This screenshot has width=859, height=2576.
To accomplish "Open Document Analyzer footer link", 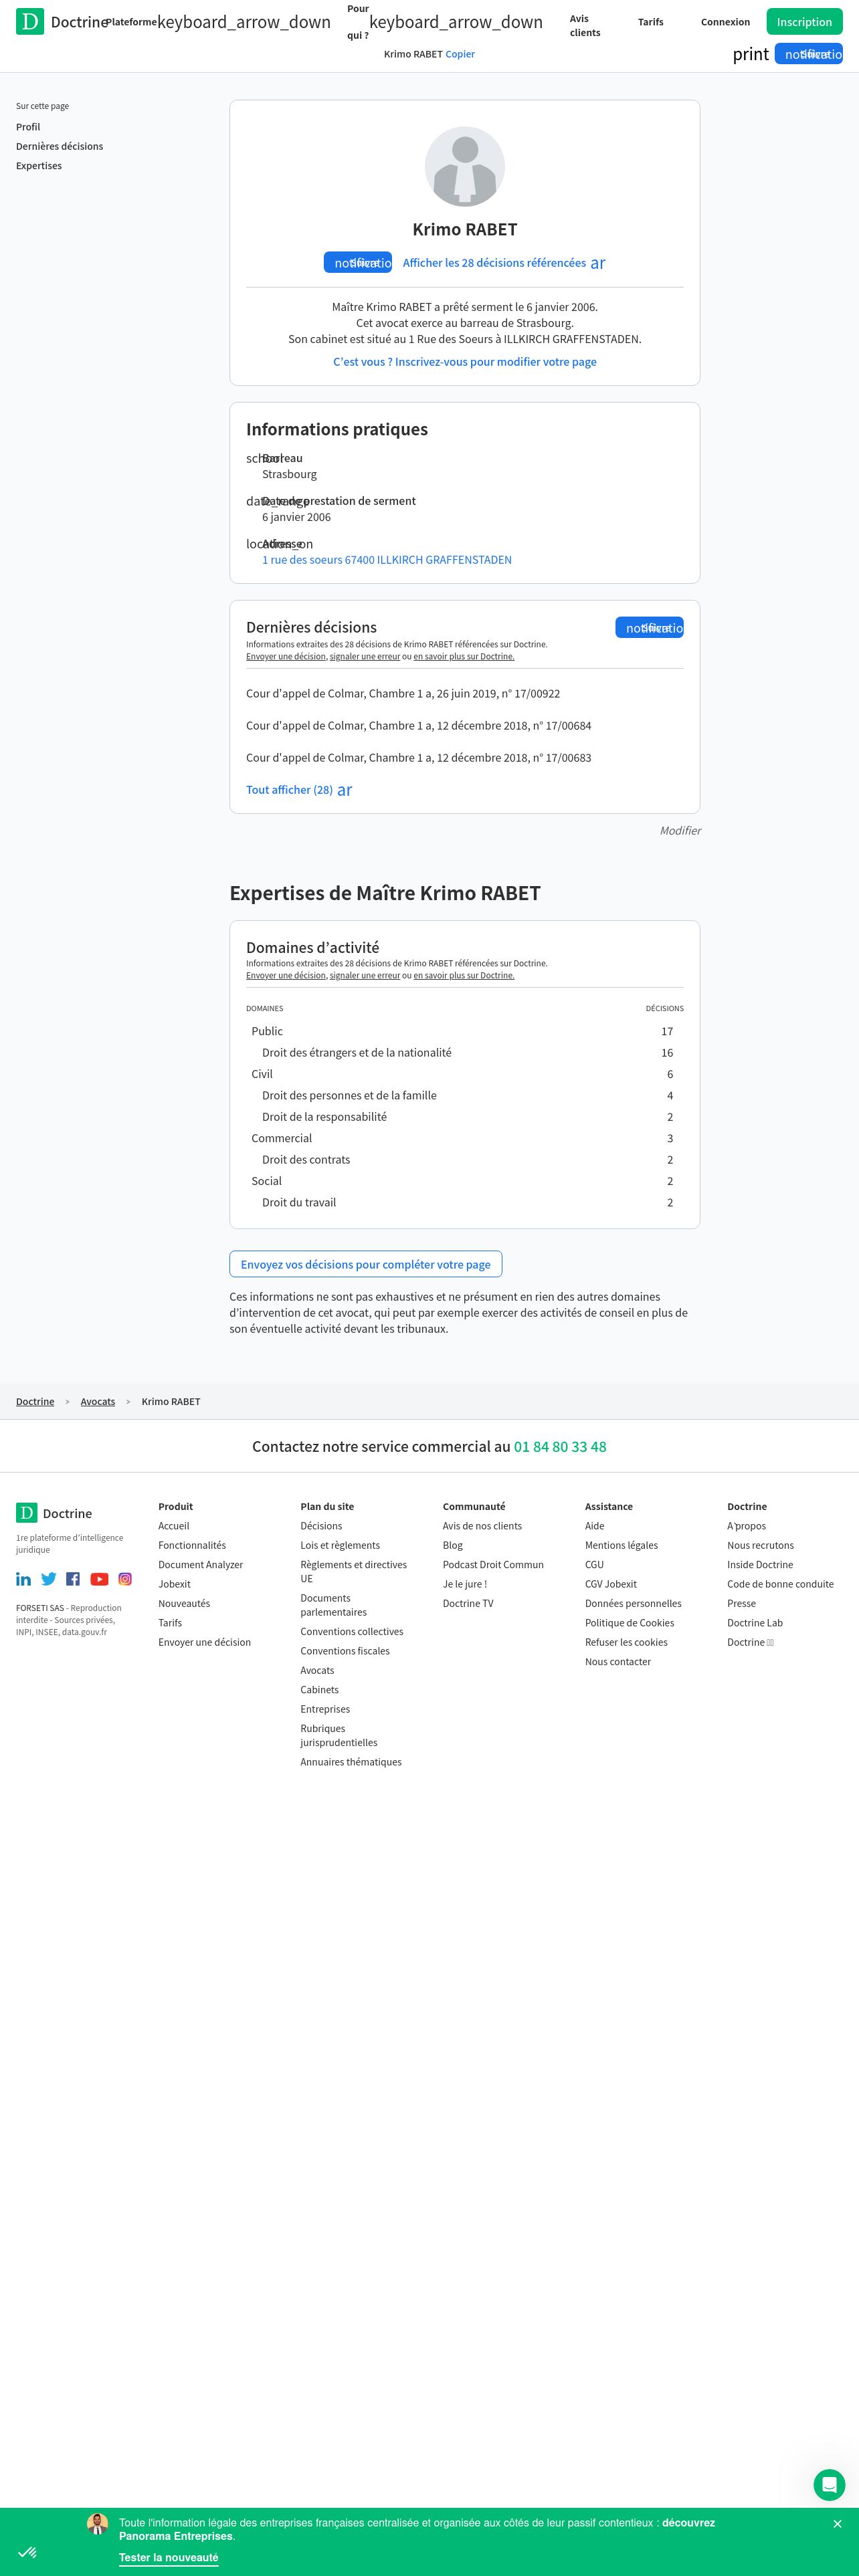I will click(201, 1565).
